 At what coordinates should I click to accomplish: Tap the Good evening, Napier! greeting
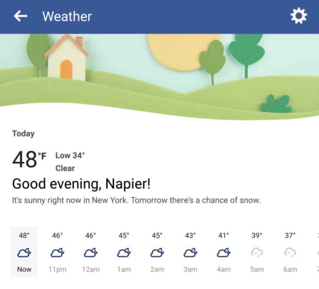tap(81, 184)
